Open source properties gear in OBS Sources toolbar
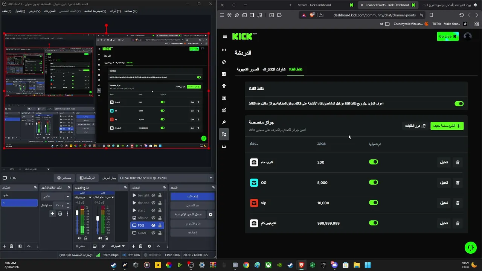482x271 pixels. [x=149, y=246]
